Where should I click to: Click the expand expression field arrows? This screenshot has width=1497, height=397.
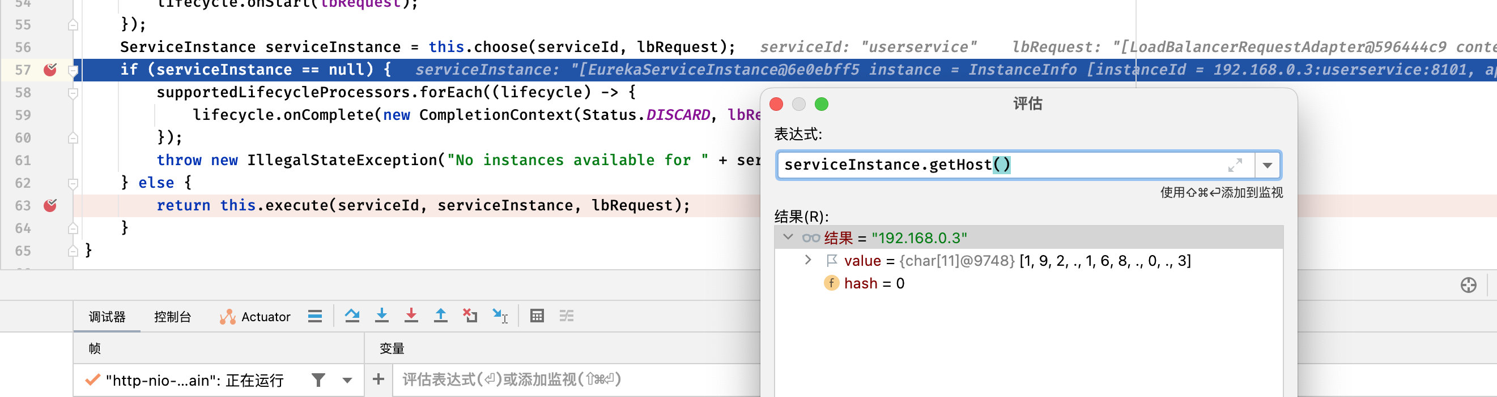tap(1235, 165)
